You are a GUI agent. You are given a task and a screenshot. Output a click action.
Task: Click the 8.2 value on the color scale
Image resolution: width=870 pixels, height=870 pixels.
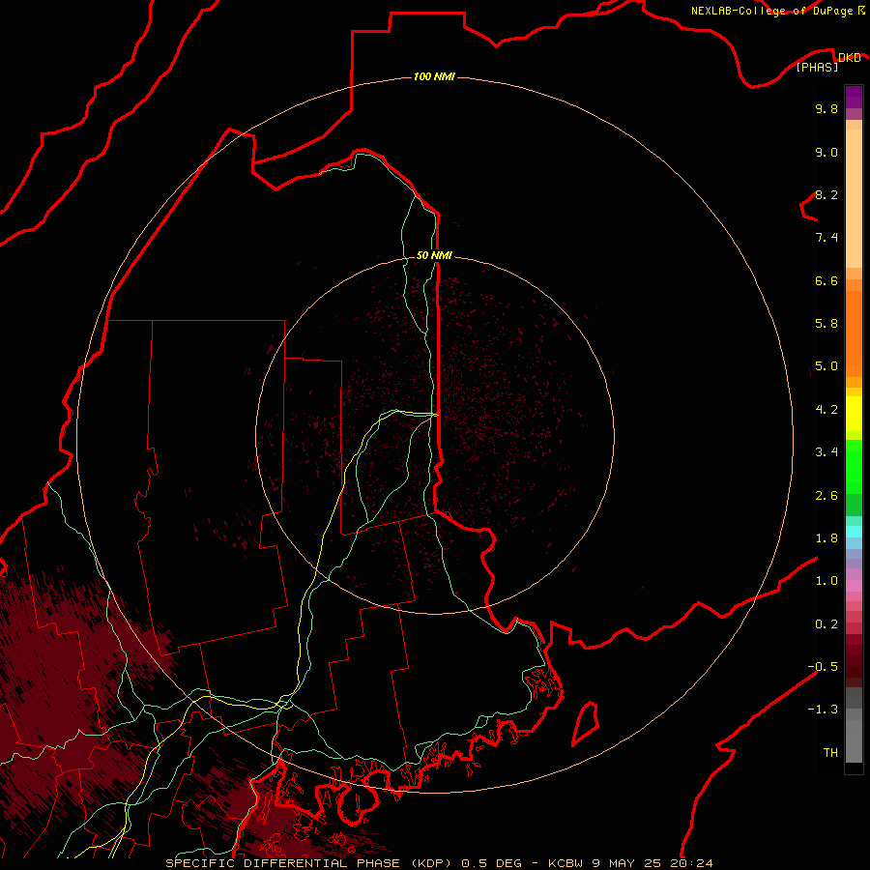click(826, 194)
